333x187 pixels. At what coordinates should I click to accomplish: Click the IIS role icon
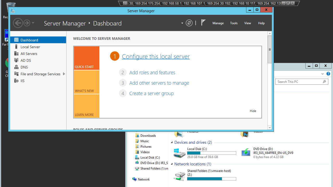click(16, 81)
